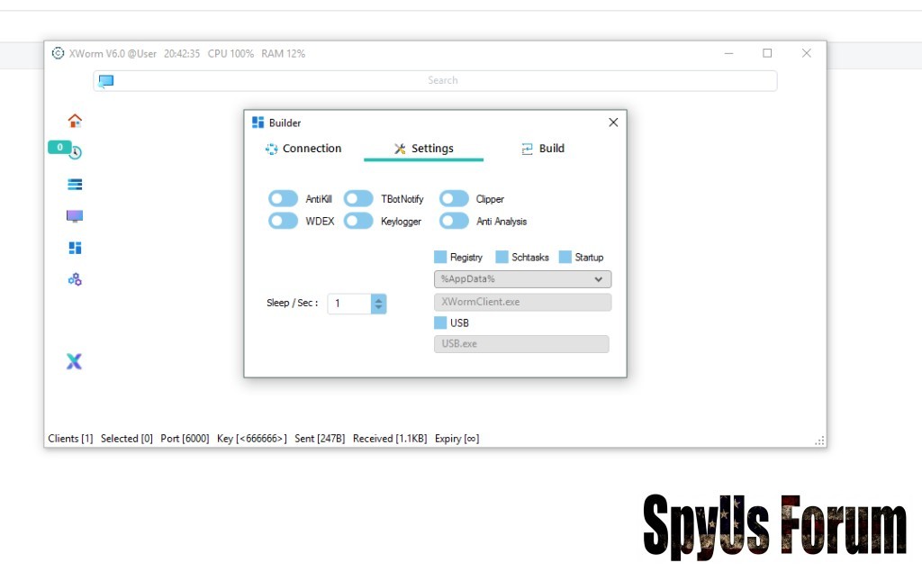Increase Sleep / Sec value with up arrow
Image resolution: width=922 pixels, height=572 pixels.
click(379, 299)
